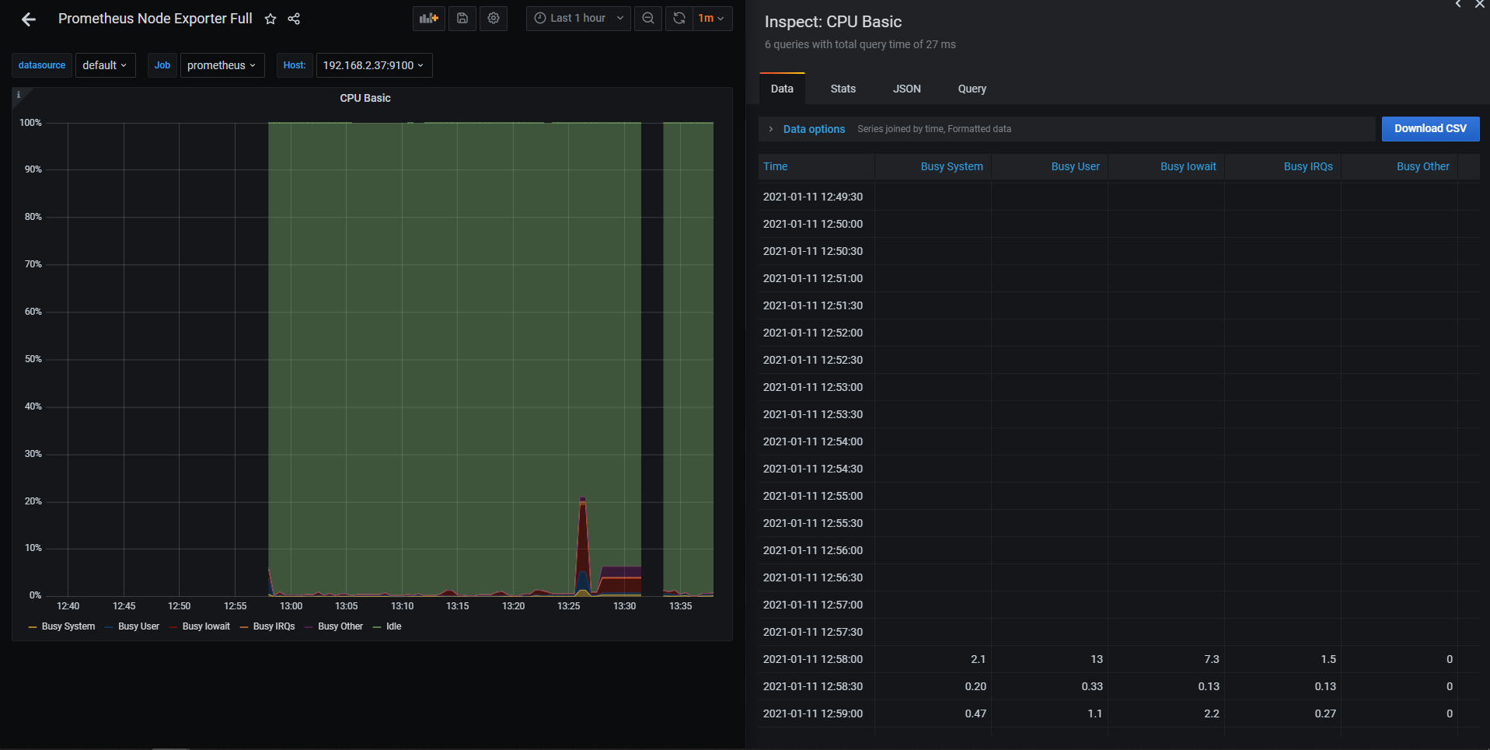Open the Host variable dropdown
This screenshot has width=1490, height=750.
click(x=373, y=65)
